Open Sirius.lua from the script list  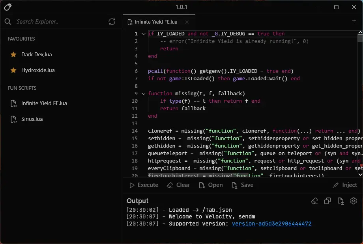(32, 119)
